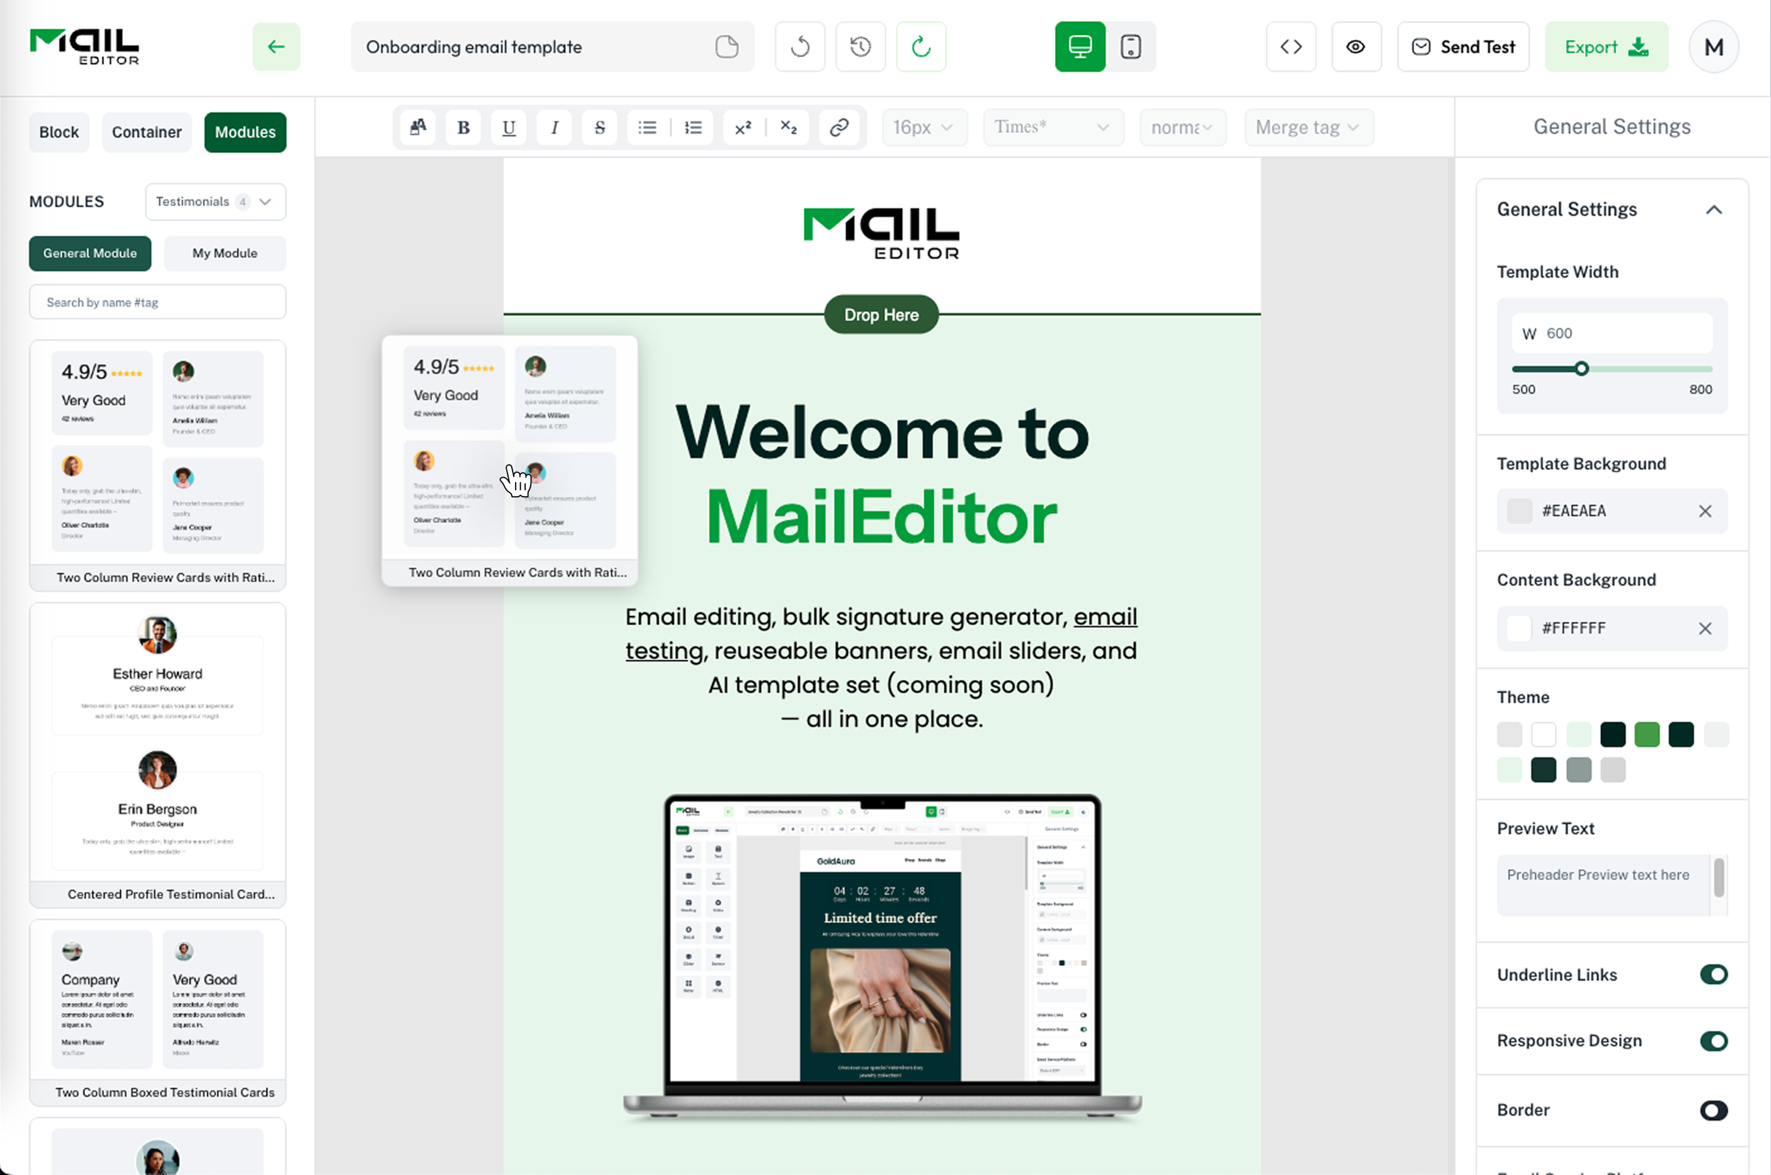Viewport: 1771px width, 1175px height.
Task: Click the Export button
Action: pyautogui.click(x=1606, y=47)
